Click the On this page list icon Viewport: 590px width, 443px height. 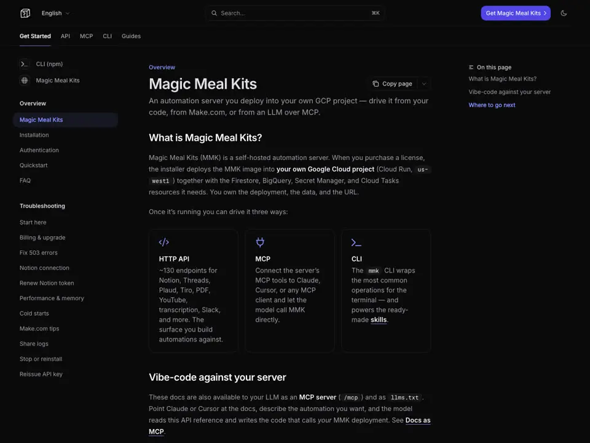(x=471, y=67)
